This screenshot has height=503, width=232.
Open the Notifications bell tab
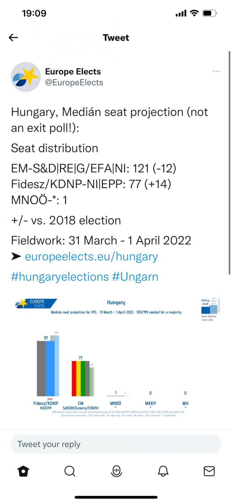click(163, 471)
